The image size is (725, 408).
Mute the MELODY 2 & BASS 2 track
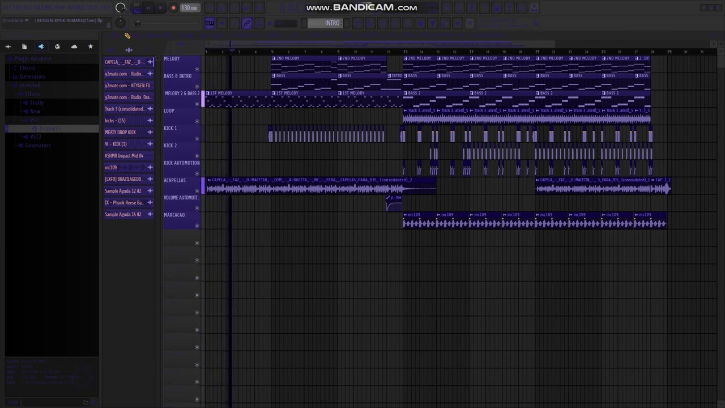click(x=197, y=104)
